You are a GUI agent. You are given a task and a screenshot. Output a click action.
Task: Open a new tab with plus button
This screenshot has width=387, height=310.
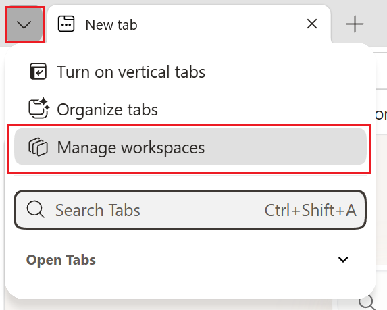(x=355, y=24)
